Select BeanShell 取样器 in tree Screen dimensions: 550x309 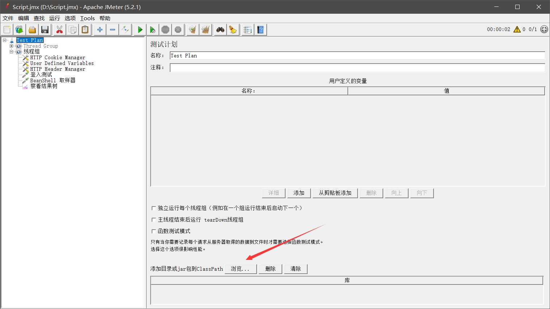tap(53, 80)
